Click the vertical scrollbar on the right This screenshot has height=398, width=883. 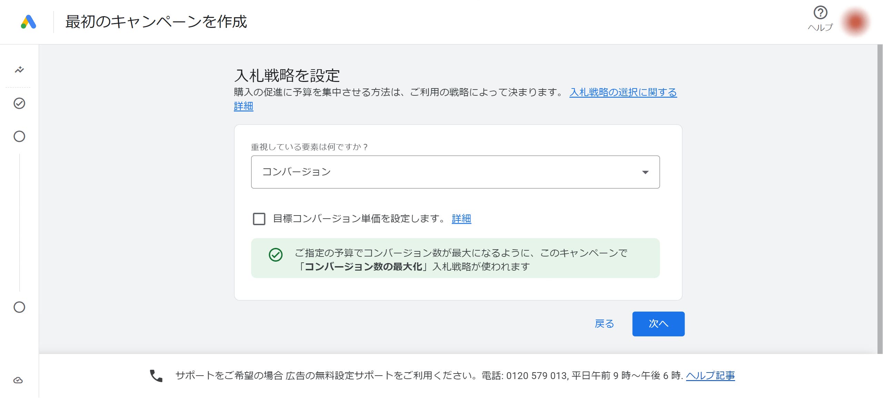coord(880,199)
